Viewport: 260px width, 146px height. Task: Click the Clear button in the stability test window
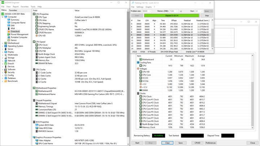pyautogui.click(x=167, y=143)
